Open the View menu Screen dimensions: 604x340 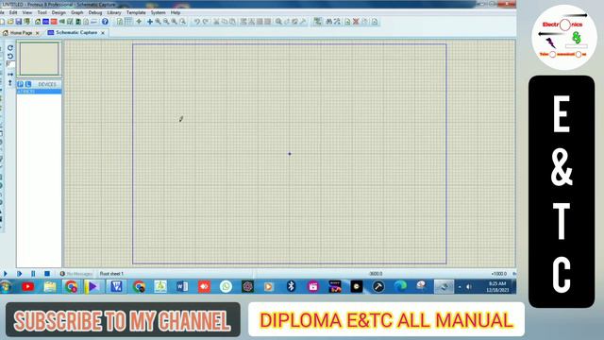tap(27, 12)
